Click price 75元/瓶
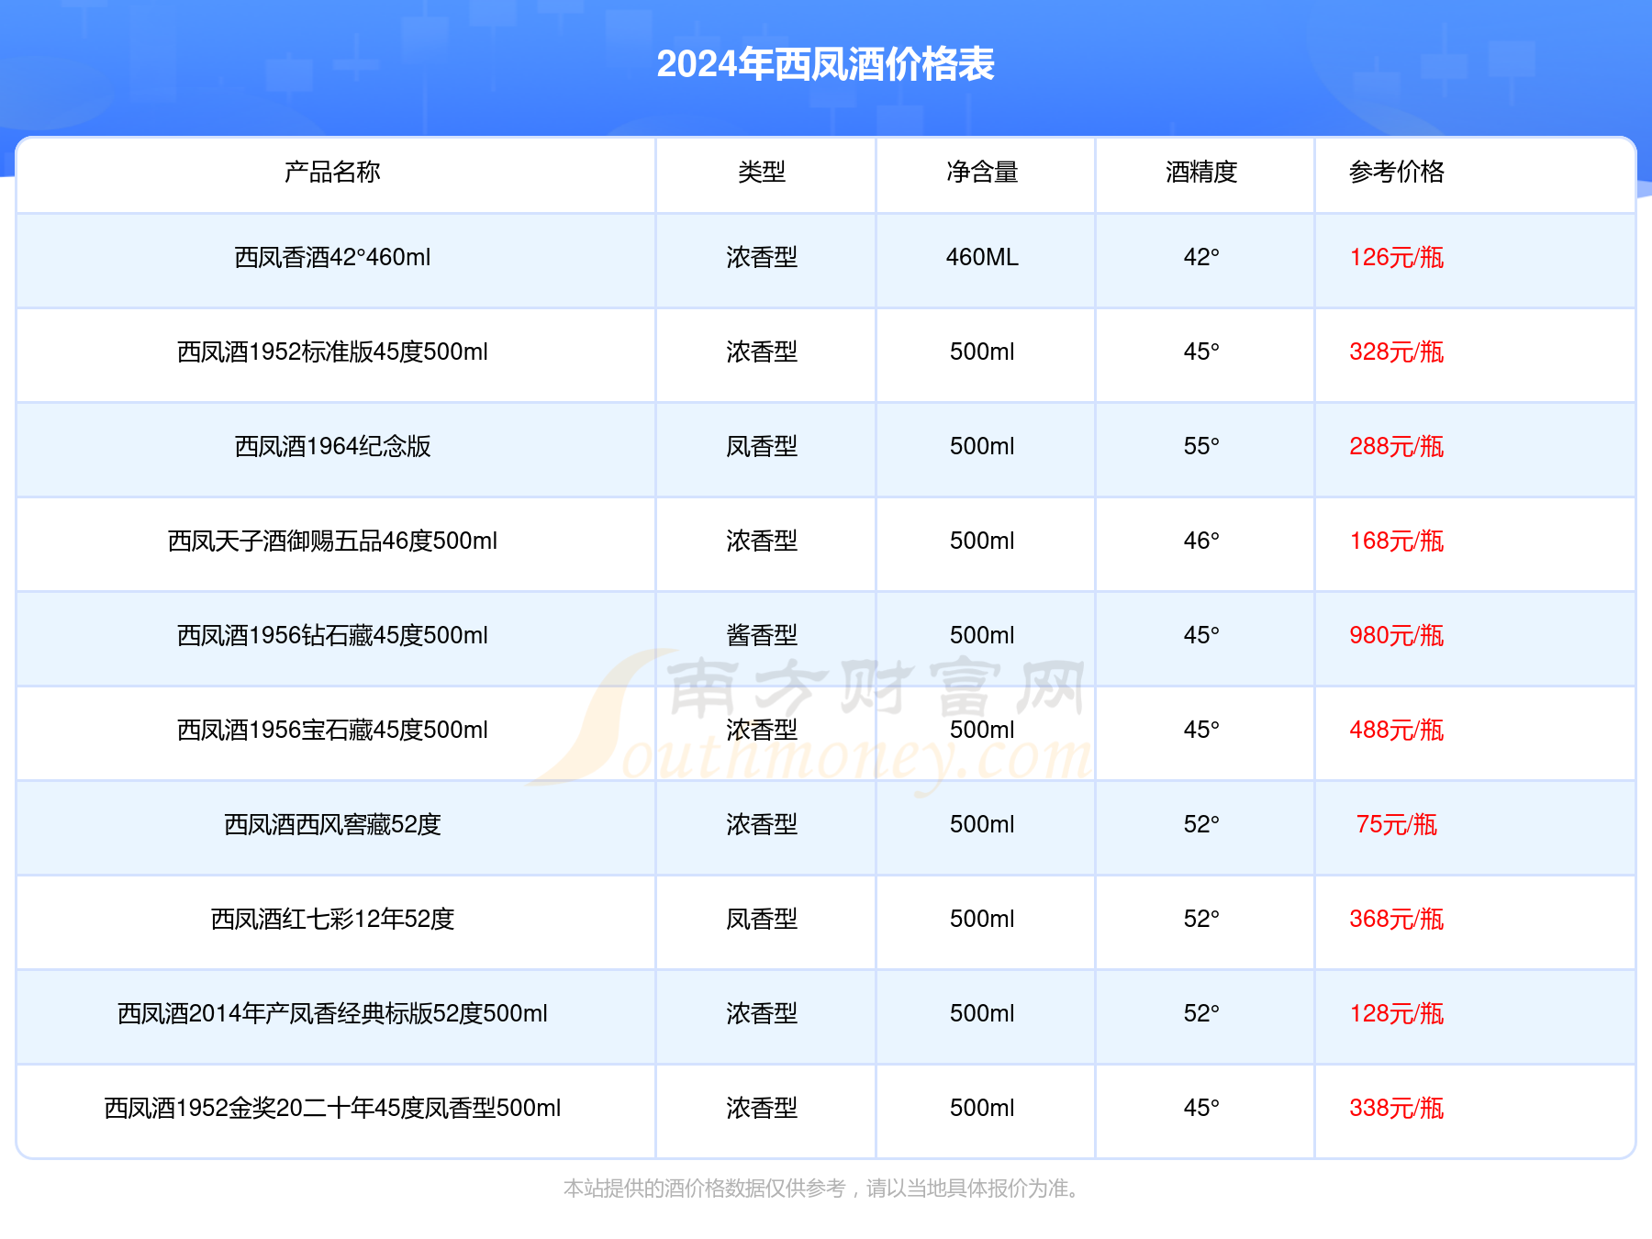The height and width of the screenshot is (1239, 1652). [x=1396, y=824]
